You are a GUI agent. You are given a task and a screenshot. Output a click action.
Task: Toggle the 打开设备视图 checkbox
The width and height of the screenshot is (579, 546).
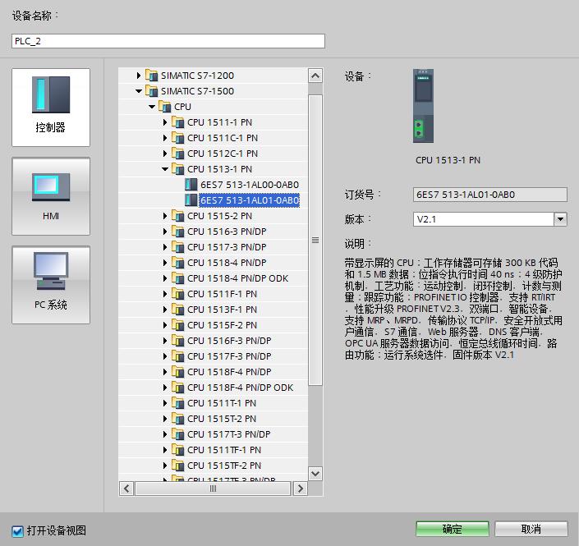[17, 531]
